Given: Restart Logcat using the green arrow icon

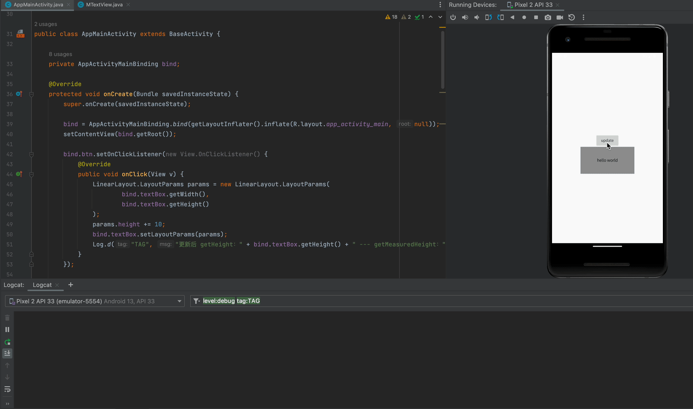Looking at the screenshot, I should 7,342.
